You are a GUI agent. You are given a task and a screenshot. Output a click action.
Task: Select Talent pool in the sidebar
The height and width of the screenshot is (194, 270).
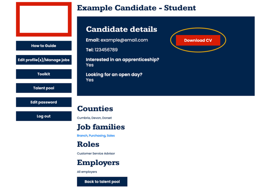pyautogui.click(x=44, y=88)
